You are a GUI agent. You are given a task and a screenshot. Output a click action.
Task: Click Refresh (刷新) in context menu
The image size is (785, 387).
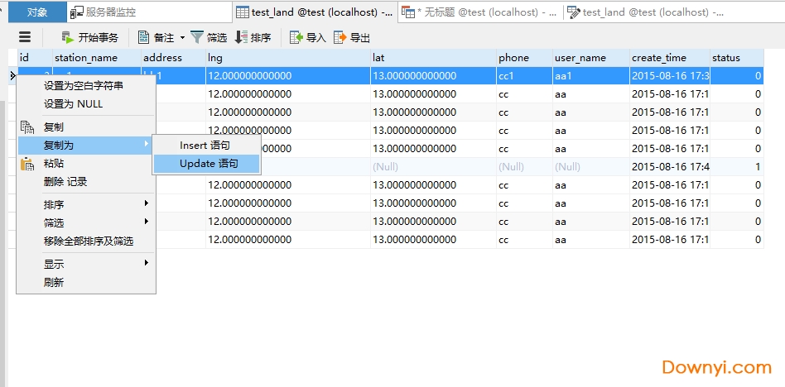pyautogui.click(x=54, y=282)
